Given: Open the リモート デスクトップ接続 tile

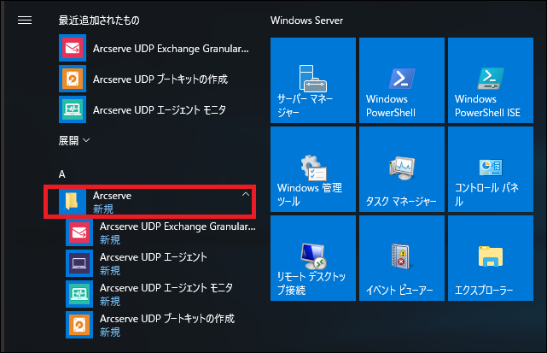Looking at the screenshot, I should click(x=313, y=258).
